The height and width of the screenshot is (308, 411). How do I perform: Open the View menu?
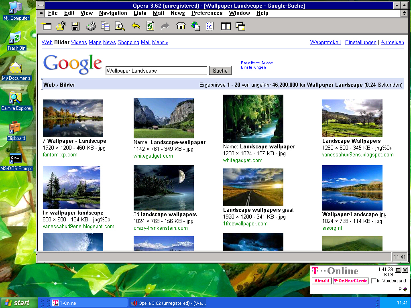pyautogui.click(x=87, y=13)
